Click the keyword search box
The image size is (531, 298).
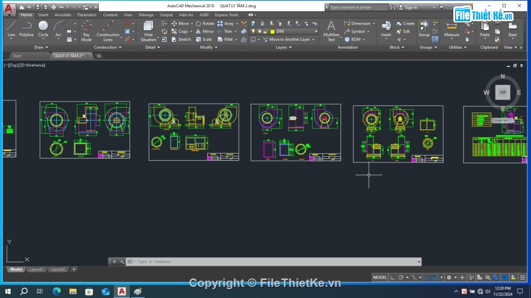click(x=358, y=7)
